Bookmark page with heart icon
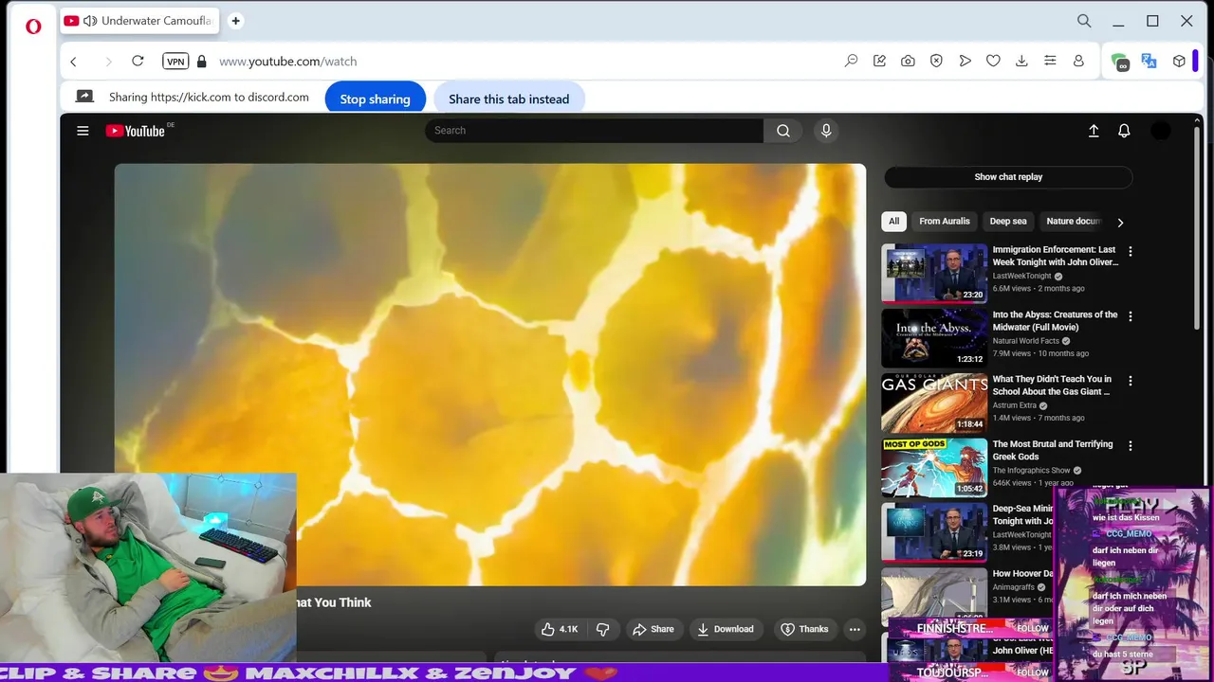 point(993,61)
